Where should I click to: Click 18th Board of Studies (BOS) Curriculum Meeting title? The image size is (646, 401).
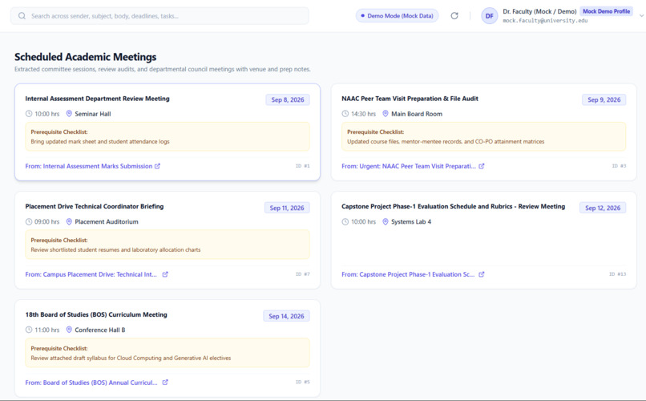tap(96, 314)
